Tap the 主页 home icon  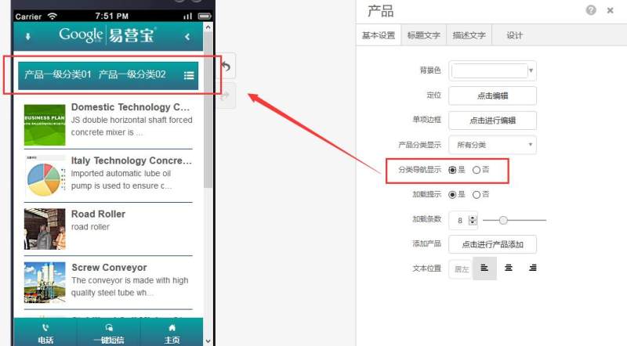[x=172, y=328]
